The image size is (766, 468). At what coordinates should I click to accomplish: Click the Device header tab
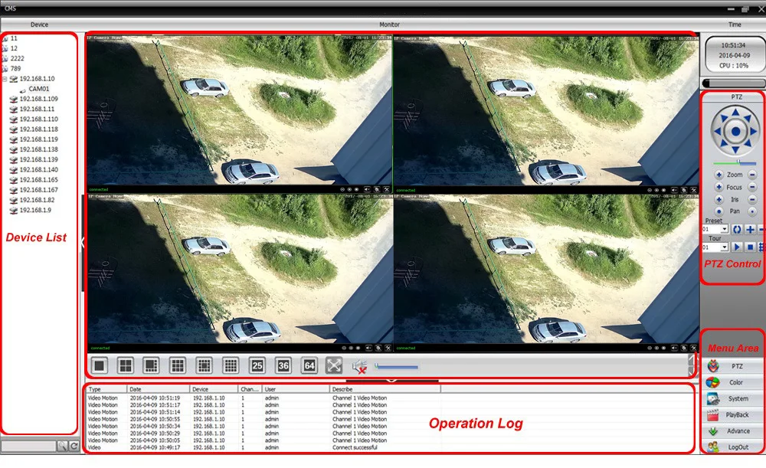click(x=39, y=25)
